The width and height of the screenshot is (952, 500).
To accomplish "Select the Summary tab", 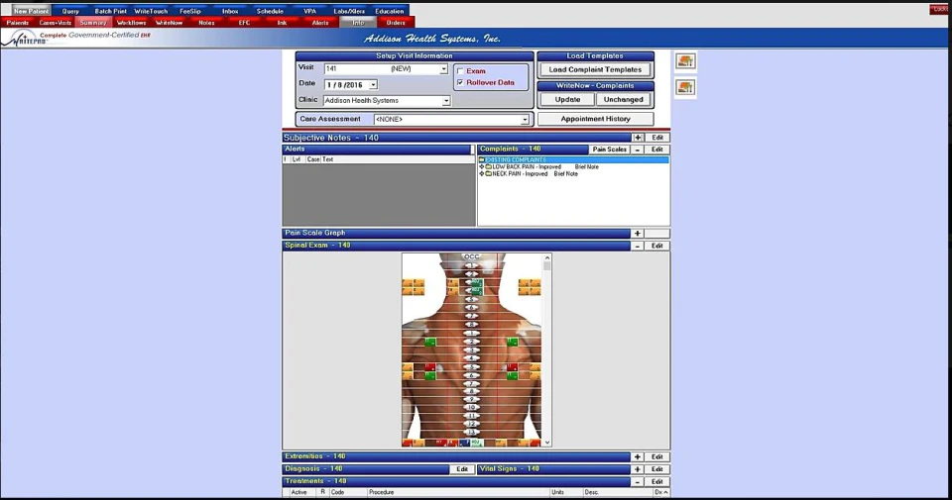I will pyautogui.click(x=93, y=23).
